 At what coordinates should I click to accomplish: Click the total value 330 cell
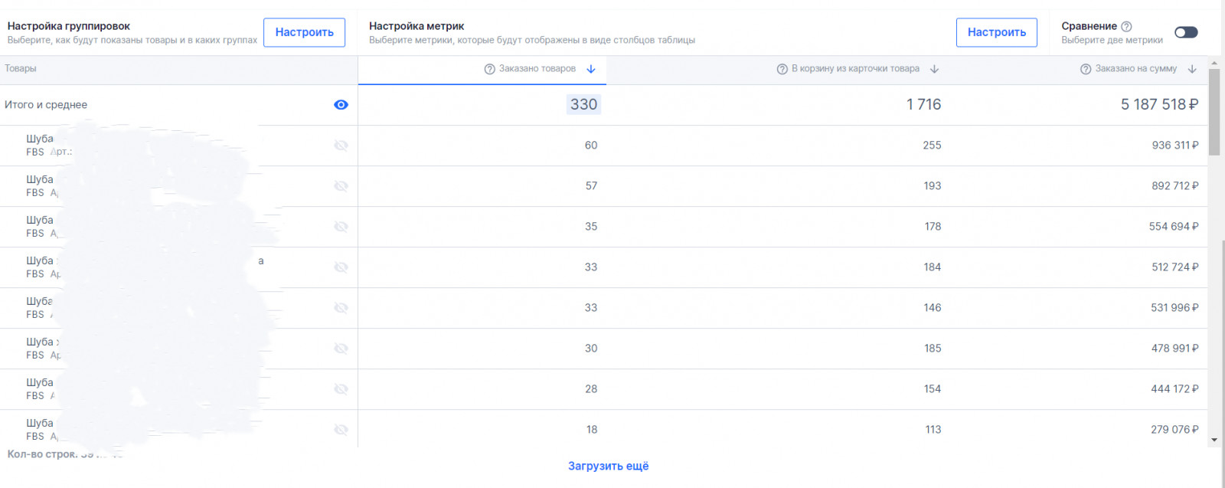click(583, 105)
